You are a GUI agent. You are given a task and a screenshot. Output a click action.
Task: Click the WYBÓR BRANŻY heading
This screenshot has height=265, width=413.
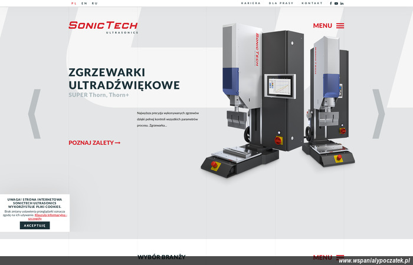tap(162, 257)
